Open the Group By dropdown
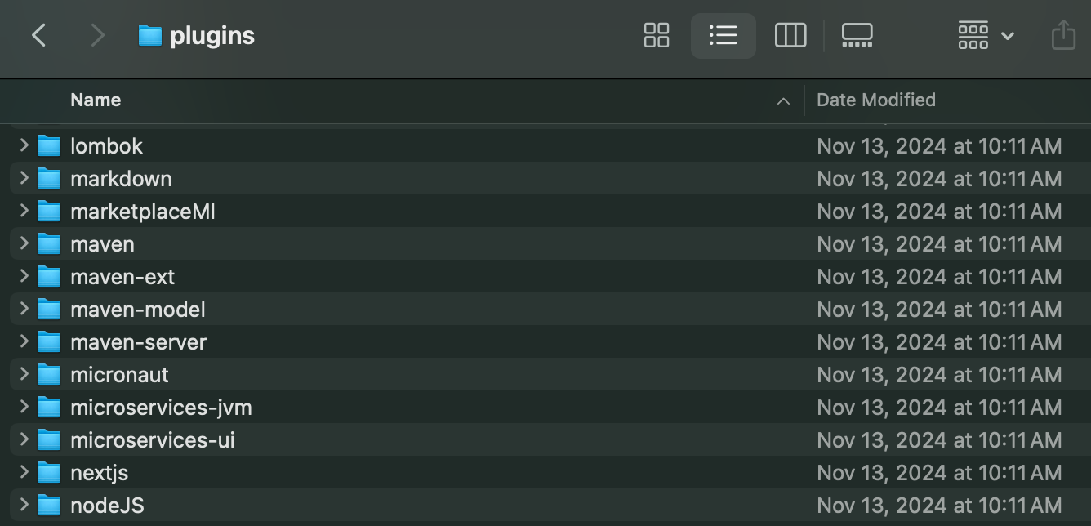The height and width of the screenshot is (526, 1091). point(986,35)
